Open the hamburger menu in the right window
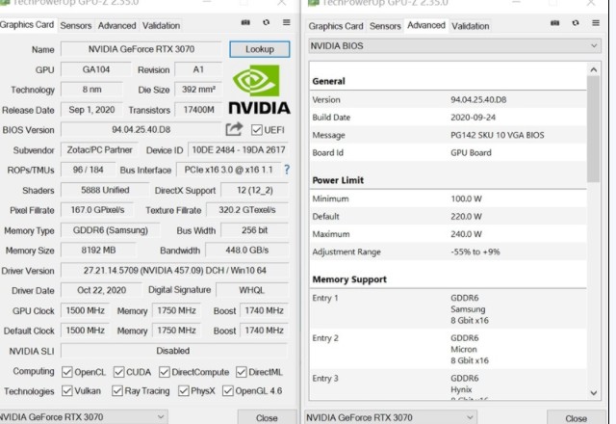The height and width of the screenshot is (424, 616). click(x=596, y=23)
